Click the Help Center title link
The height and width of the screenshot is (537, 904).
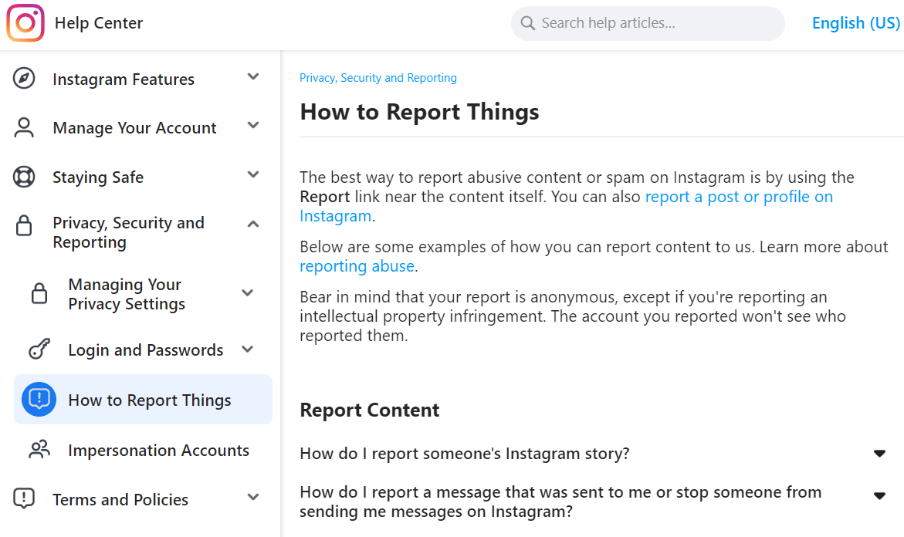(99, 23)
